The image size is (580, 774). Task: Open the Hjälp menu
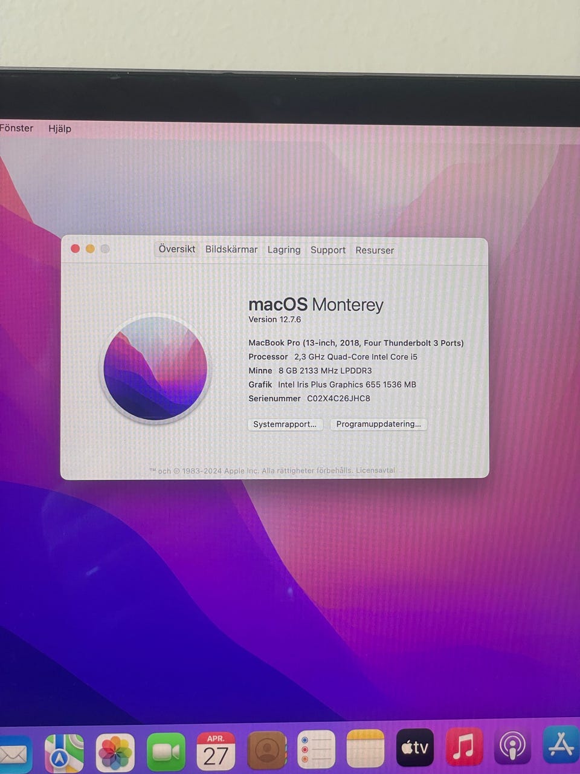(x=60, y=128)
